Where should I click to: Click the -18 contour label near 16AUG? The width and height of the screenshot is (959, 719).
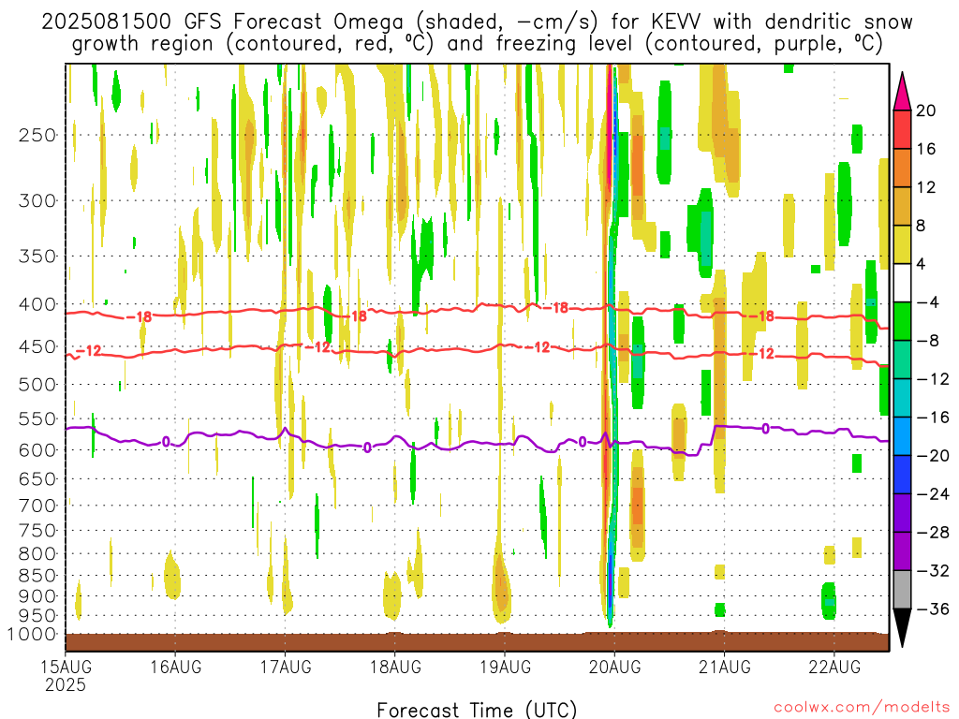tap(139, 316)
